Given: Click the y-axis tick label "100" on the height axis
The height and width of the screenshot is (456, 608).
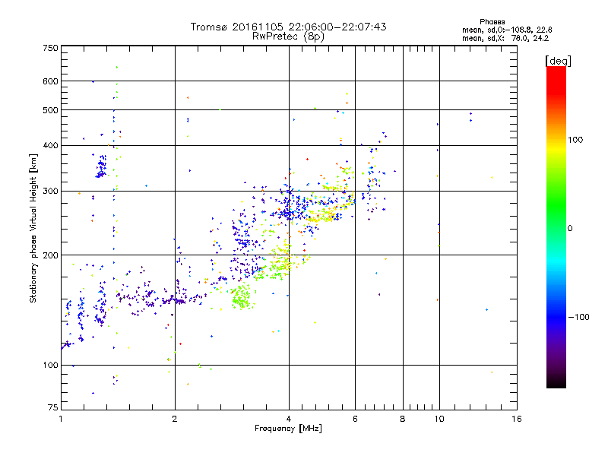Looking at the screenshot, I should (x=50, y=365).
